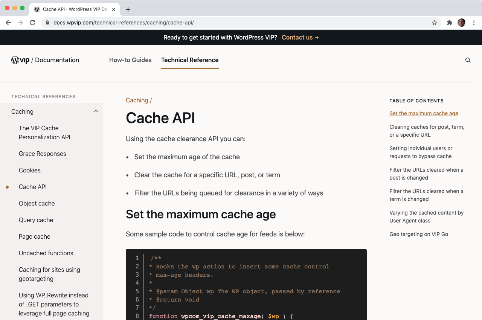This screenshot has height=320, width=482.
Task: Reload the page
Action: tap(32, 23)
